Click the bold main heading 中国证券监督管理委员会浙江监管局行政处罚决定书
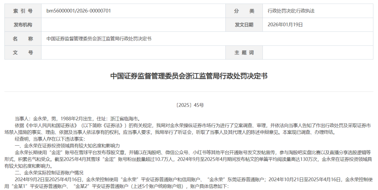Image resolution: width=378 pixels, height=190 pixels. point(189,76)
